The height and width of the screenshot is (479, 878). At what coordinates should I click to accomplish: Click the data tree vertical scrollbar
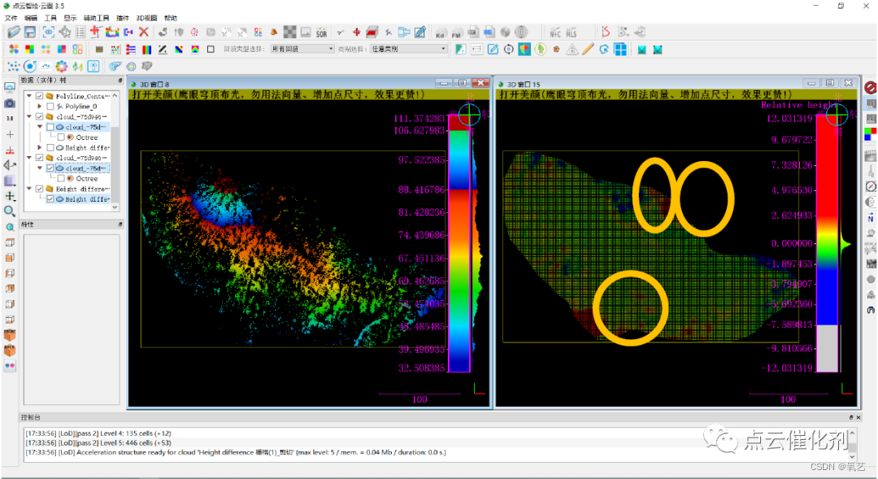(x=115, y=151)
